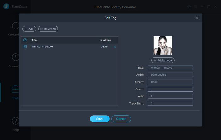Click into the Year input field
The height and width of the screenshot is (140, 221).
pyautogui.click(x=170, y=96)
